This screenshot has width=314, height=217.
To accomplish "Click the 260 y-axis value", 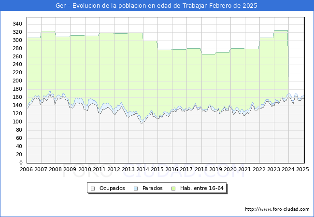I will 17,57.
